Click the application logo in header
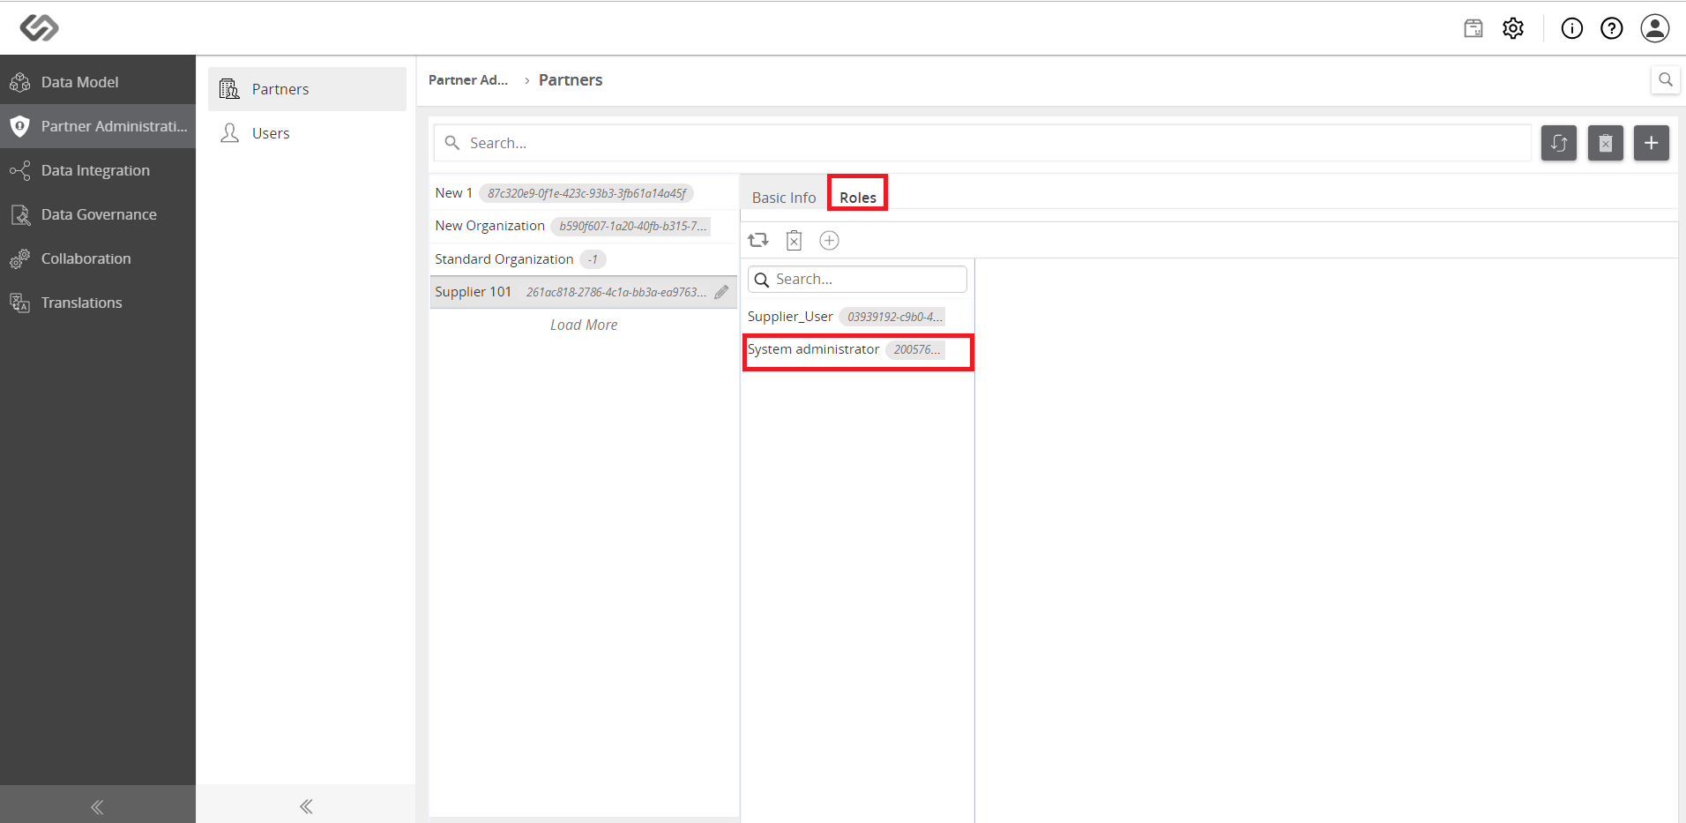Viewport: 1686px width, 823px height. point(40,27)
